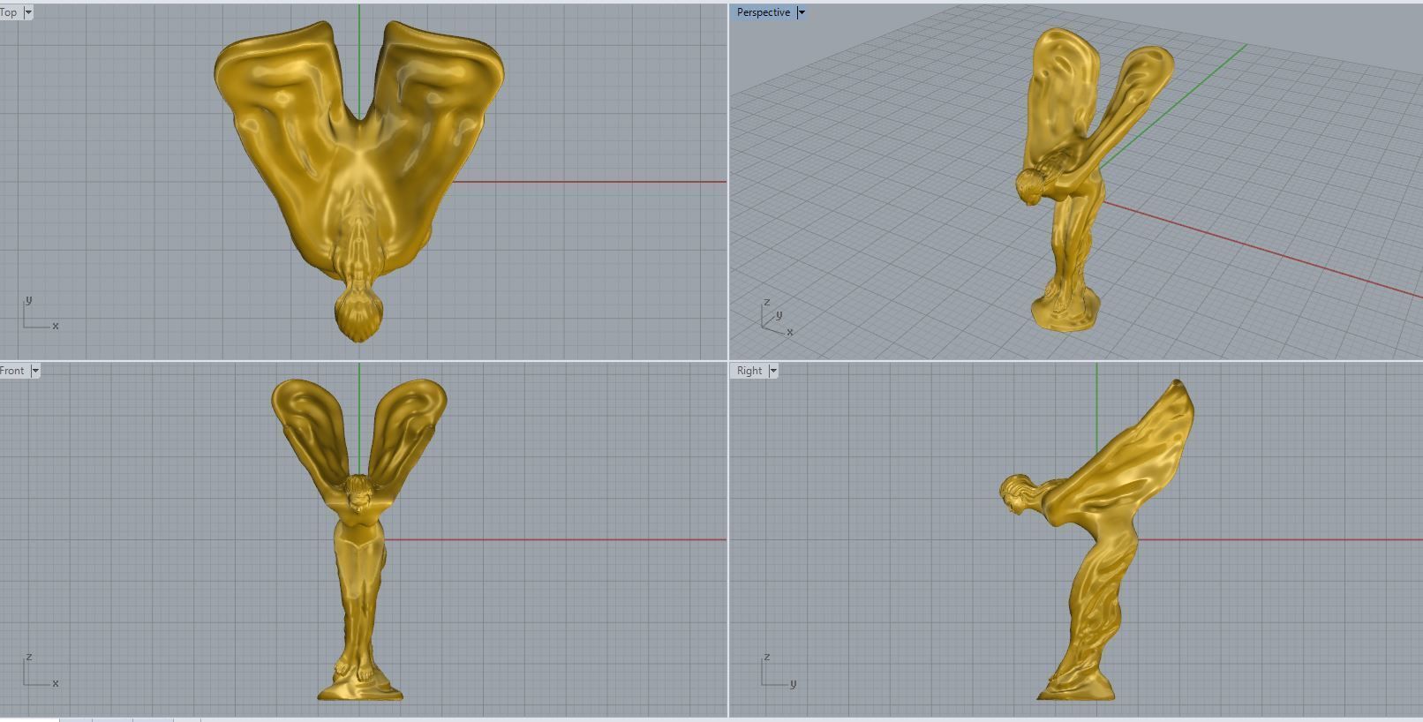Expand the Right viewport dropdown arrow

773,371
